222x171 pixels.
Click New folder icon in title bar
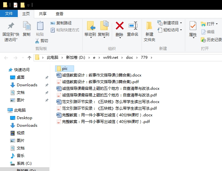(x=22, y=5)
